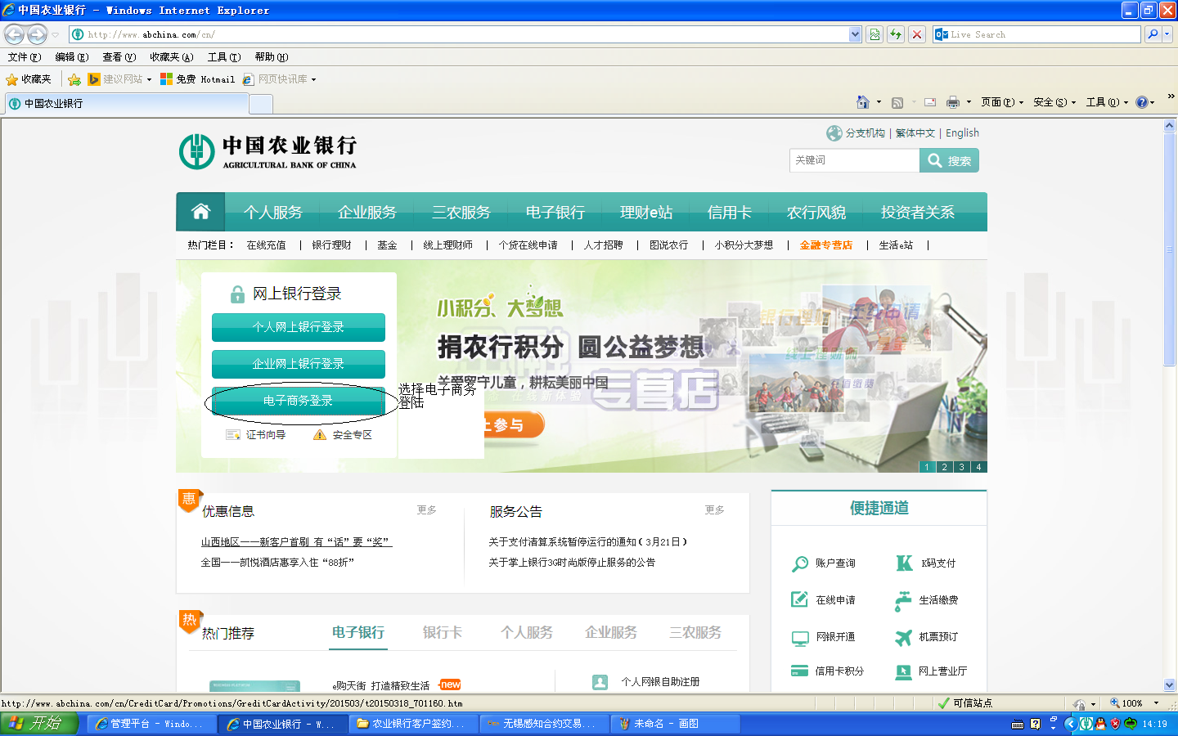Viewport: 1178px width, 736px height.
Task: Open the 分支机构 globe icon link
Action: point(834,133)
